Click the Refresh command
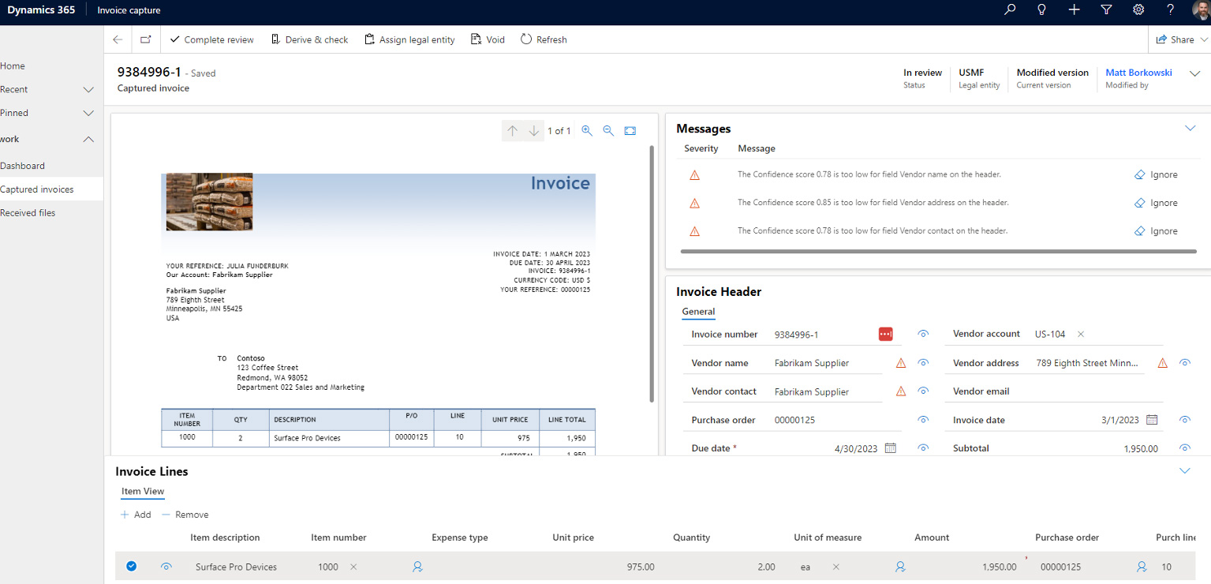Screen dimensions: 1211x584 (x=544, y=39)
